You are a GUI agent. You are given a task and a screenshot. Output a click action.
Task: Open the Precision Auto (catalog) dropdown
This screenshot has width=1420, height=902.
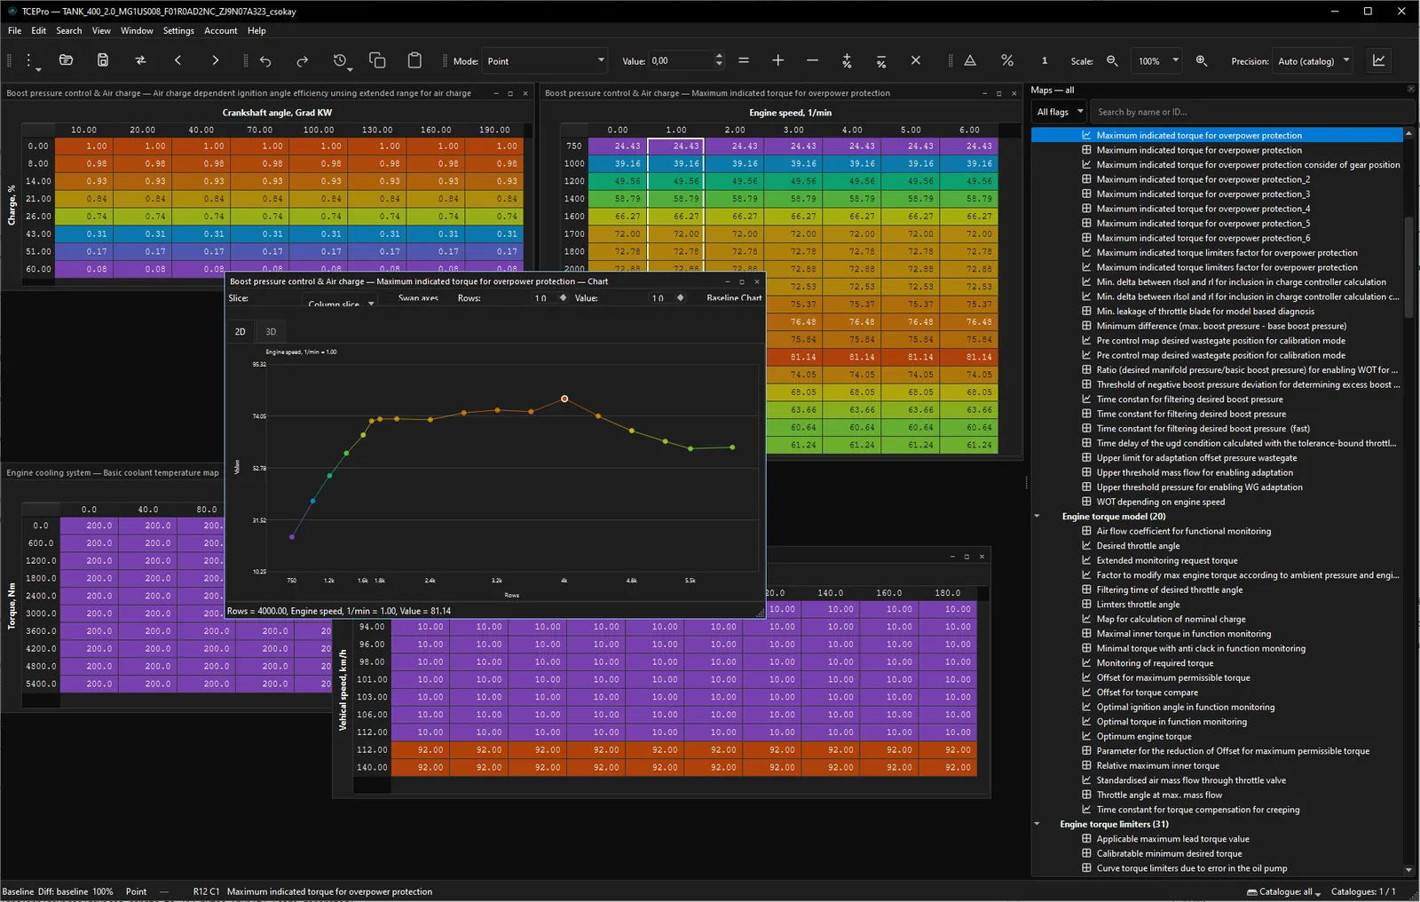point(1313,60)
